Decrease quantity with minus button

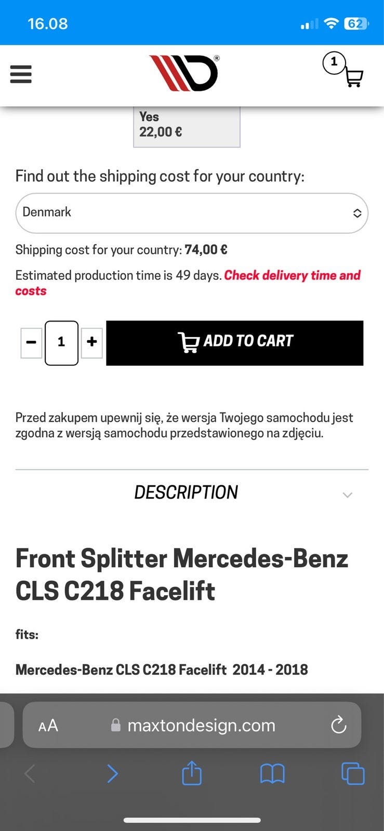(31, 342)
